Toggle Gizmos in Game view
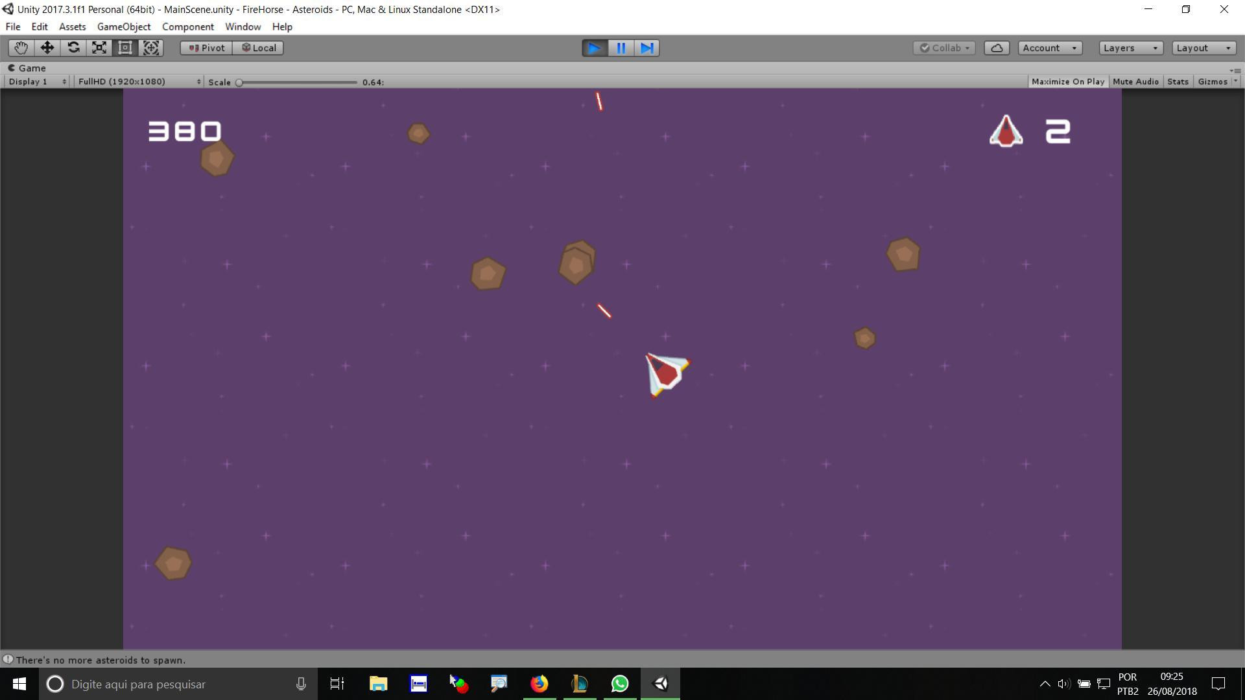 point(1213,82)
